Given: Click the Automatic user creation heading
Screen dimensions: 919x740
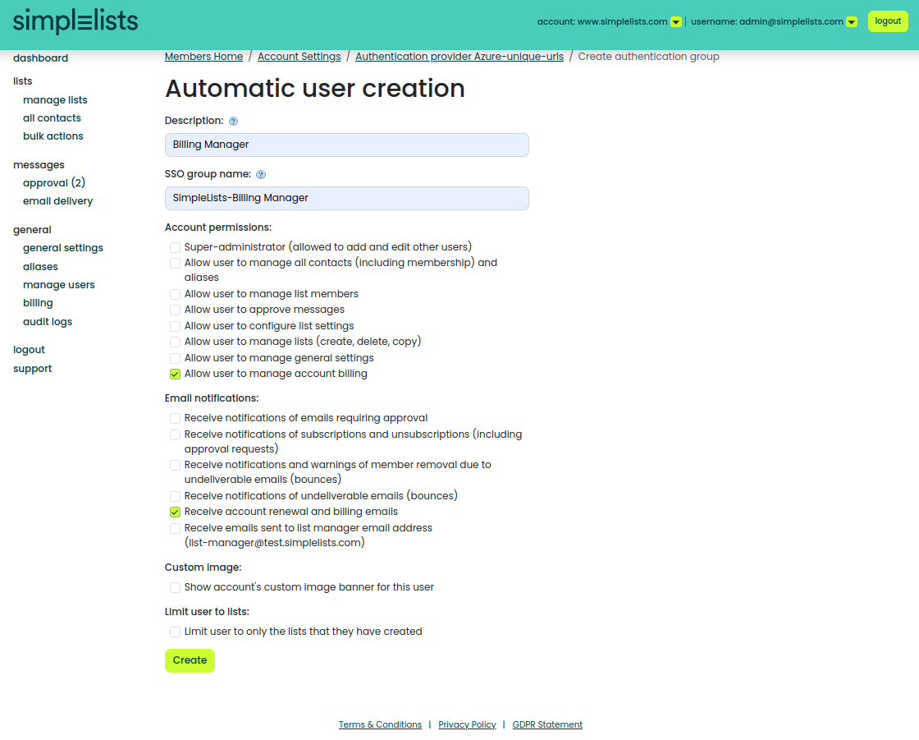Looking at the screenshot, I should click(315, 89).
